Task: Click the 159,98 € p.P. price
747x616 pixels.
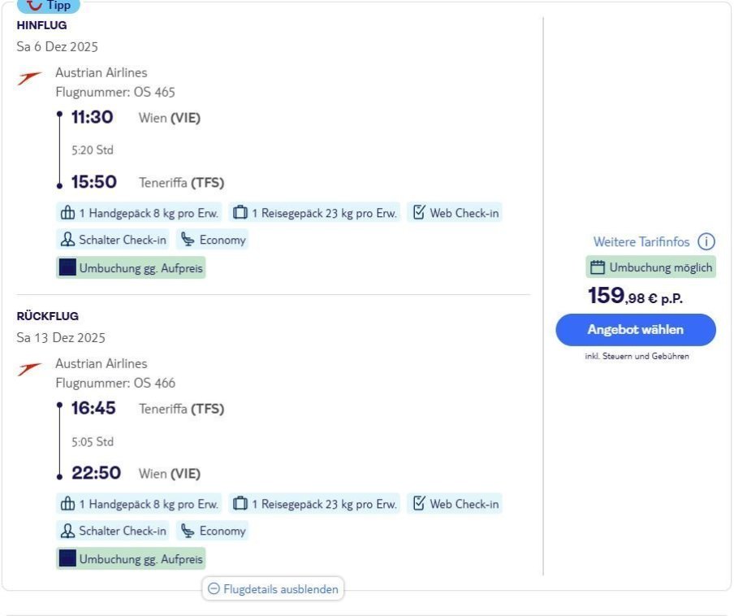Action: 635,296
